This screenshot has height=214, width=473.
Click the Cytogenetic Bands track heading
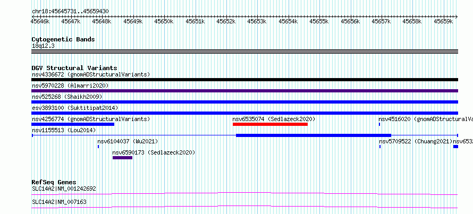click(x=63, y=39)
